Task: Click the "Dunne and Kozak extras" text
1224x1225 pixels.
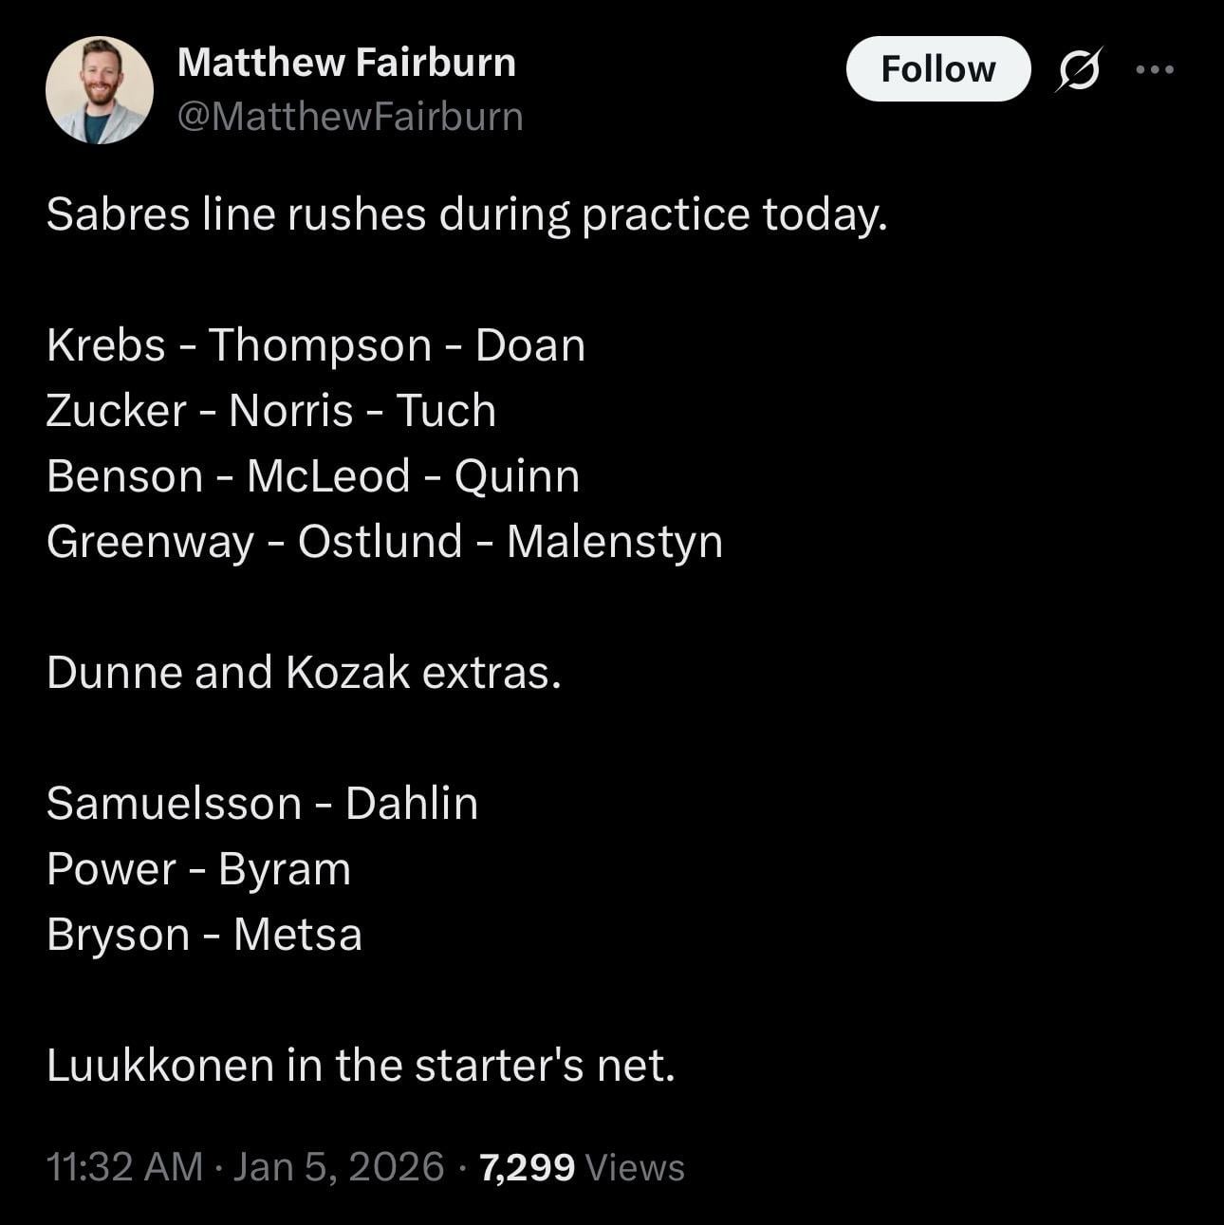Action: (x=304, y=673)
